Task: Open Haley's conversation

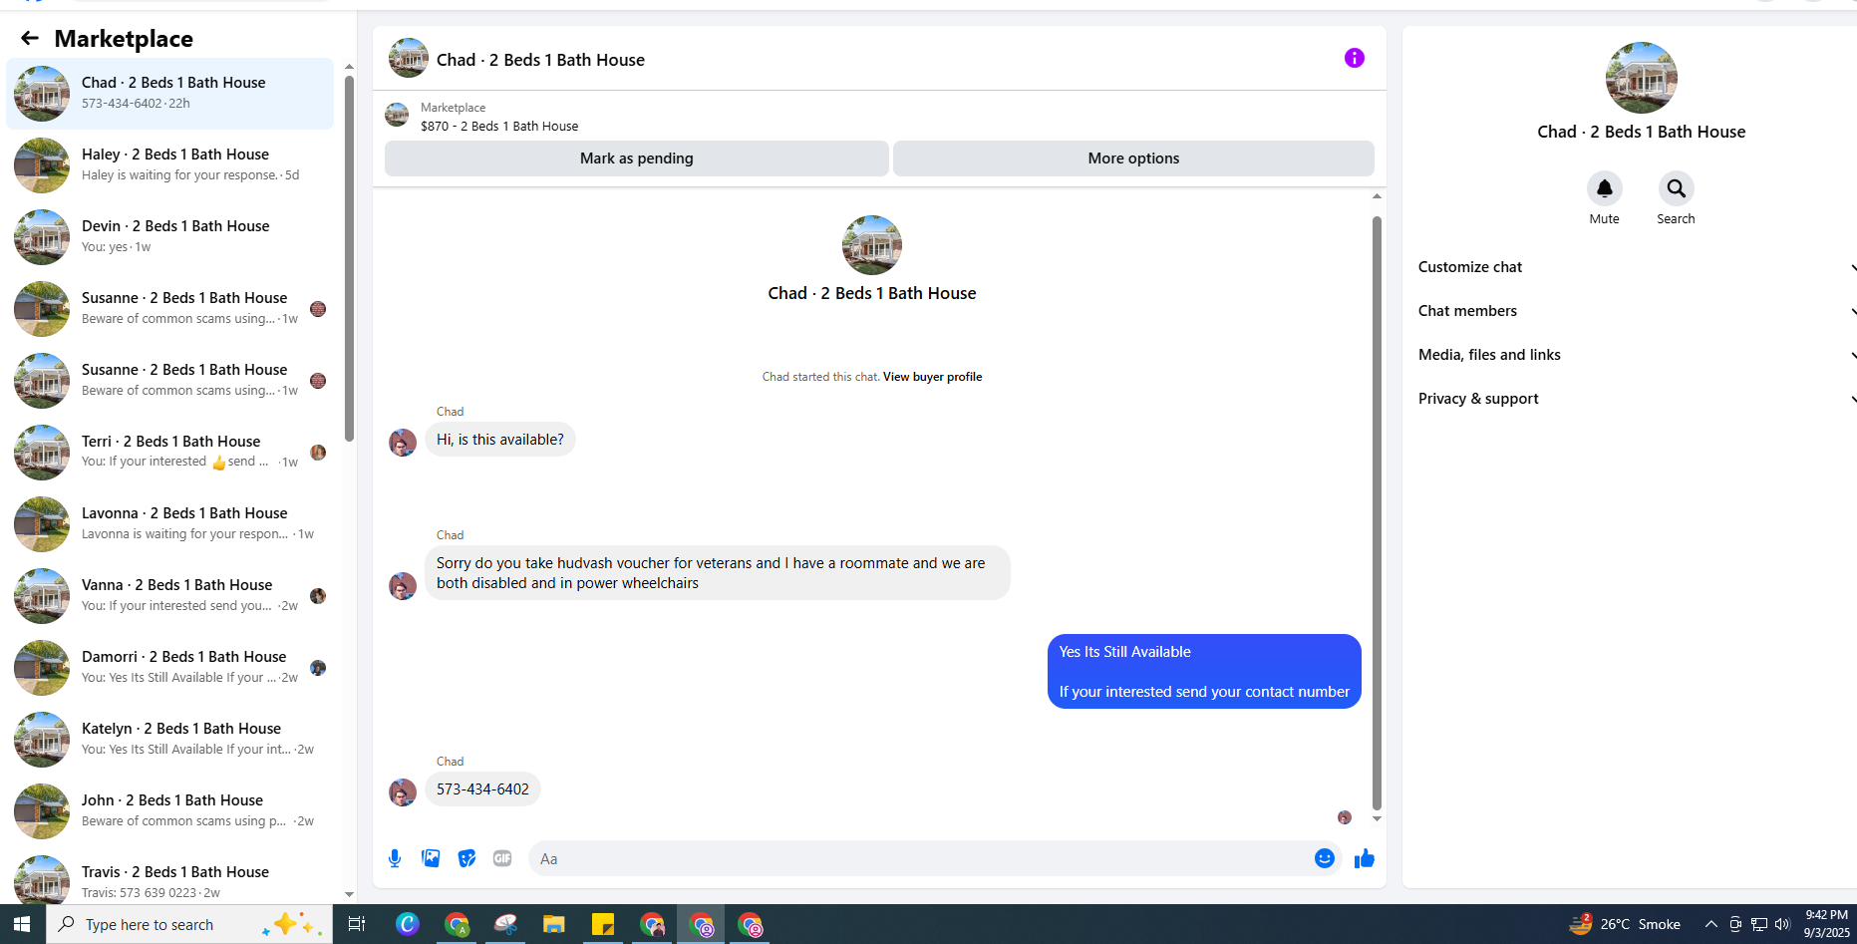Action: [170, 164]
